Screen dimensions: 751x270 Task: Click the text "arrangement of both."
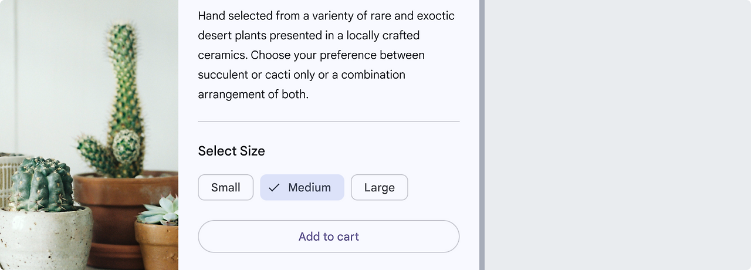coord(253,94)
